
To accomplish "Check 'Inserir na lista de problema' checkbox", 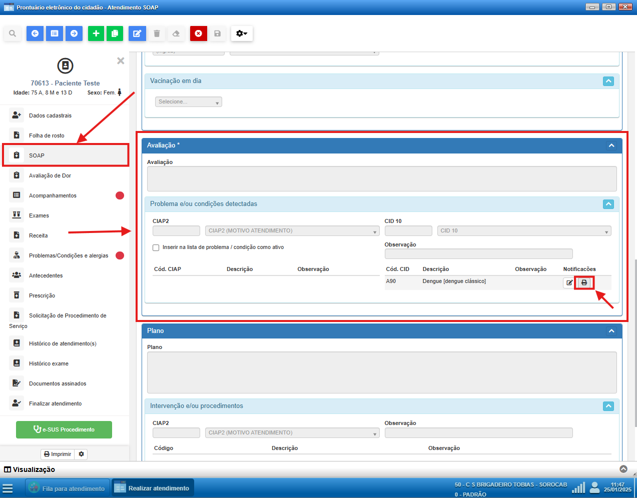I will click(156, 247).
